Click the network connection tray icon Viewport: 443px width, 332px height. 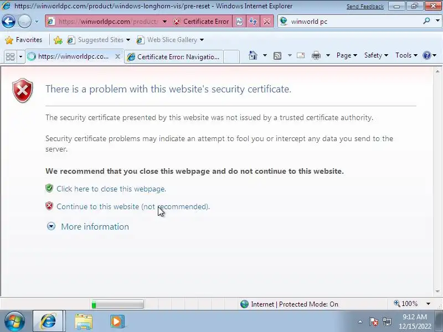click(387, 321)
